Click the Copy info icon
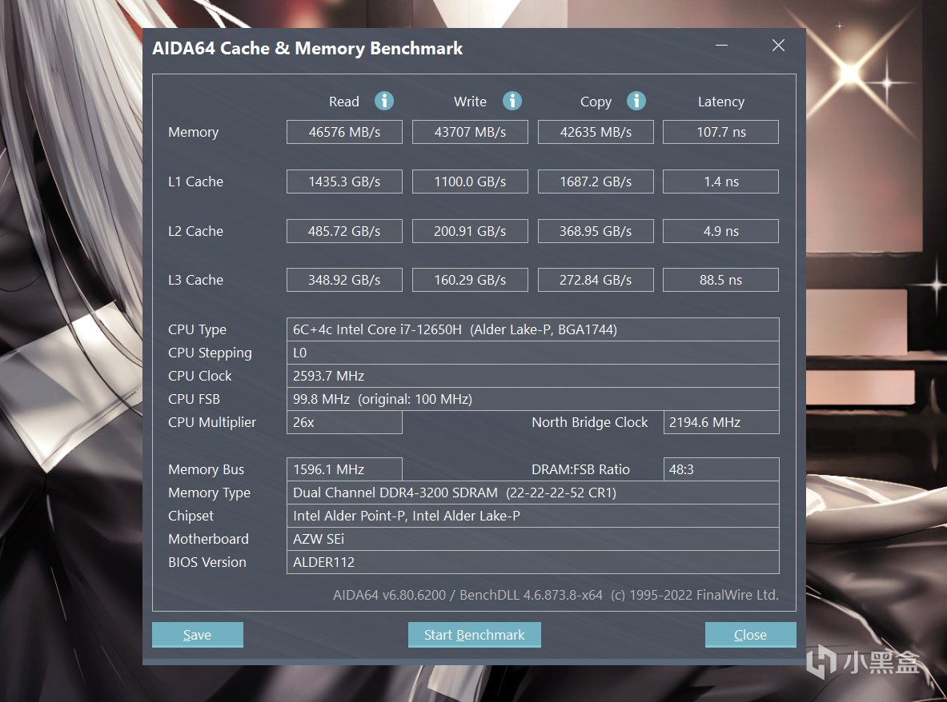The image size is (947, 702). (x=636, y=101)
